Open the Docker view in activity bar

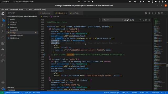click(3, 49)
